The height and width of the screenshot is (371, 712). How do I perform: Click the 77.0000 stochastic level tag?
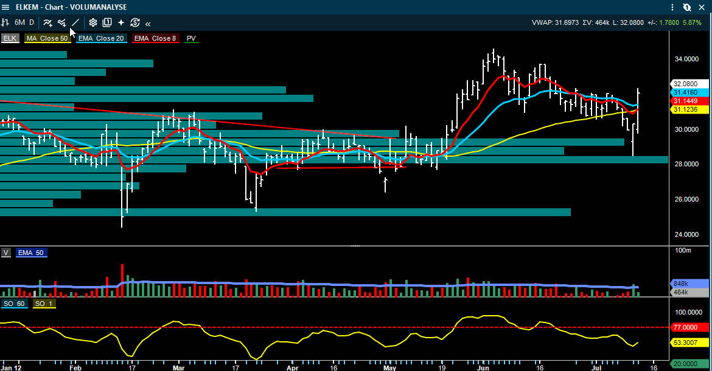(x=689, y=327)
